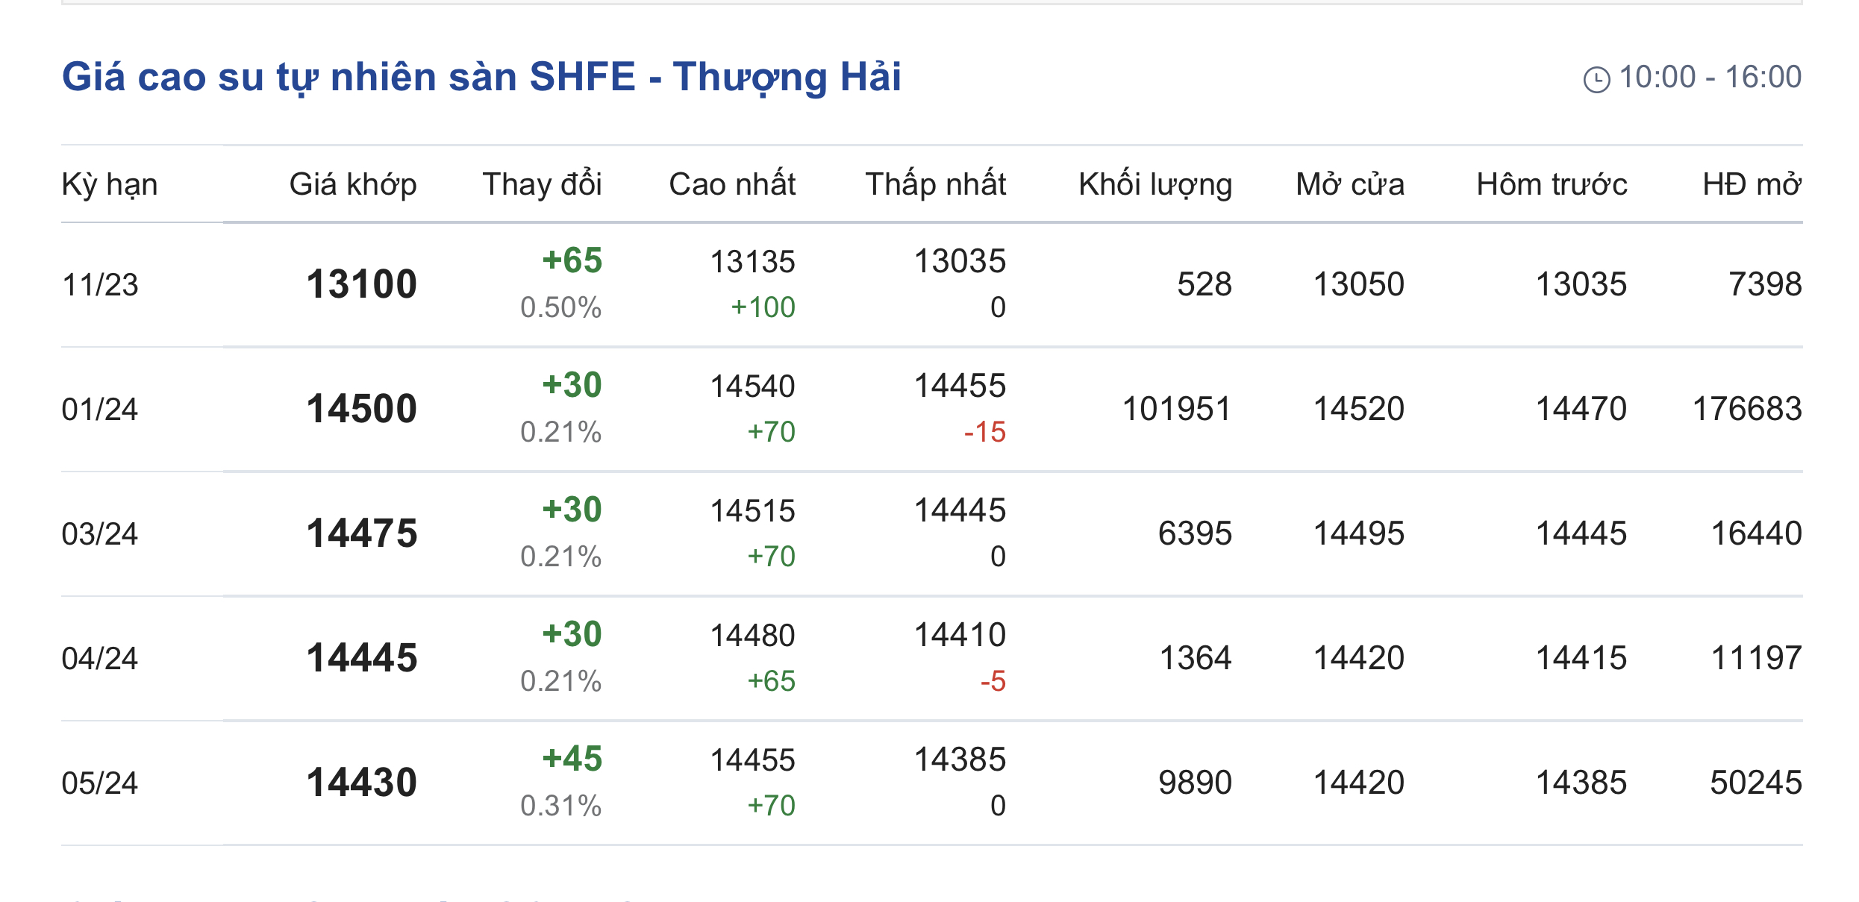Click the Cao nhất column header
The image size is (1859, 902).
tap(731, 184)
